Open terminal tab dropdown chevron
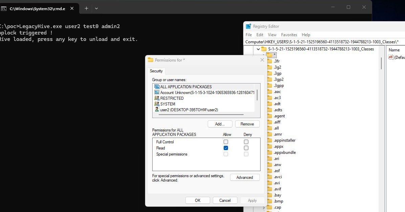Screen dimensions: 405x212 click(x=96, y=8)
